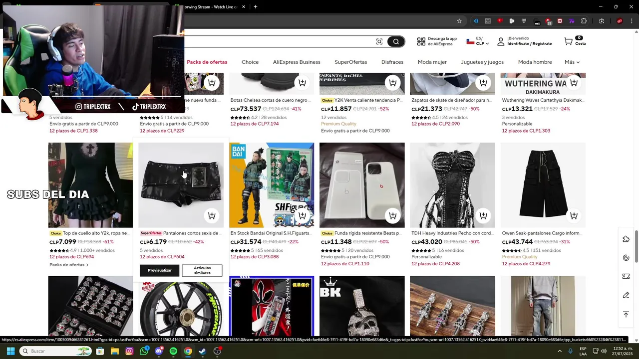This screenshot has height=359, width=639.
Task: Add Funda rígida Beats case to cart
Action: tap(393, 215)
